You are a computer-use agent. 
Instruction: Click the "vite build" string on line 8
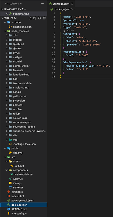87,41
